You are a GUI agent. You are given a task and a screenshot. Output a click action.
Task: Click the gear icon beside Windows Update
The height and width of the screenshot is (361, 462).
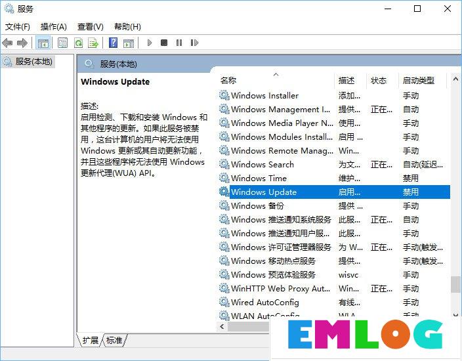pos(224,192)
